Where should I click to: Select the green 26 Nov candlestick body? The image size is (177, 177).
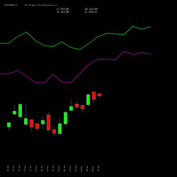65,118
